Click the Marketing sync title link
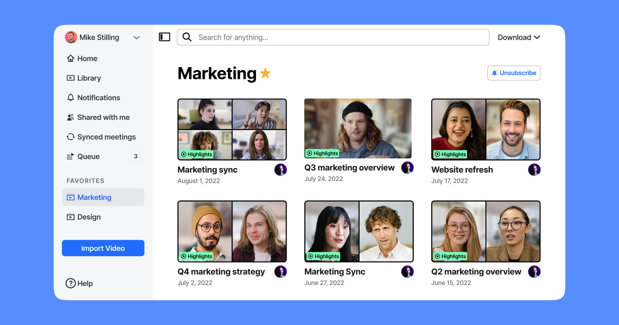The height and width of the screenshot is (325, 619). [207, 170]
